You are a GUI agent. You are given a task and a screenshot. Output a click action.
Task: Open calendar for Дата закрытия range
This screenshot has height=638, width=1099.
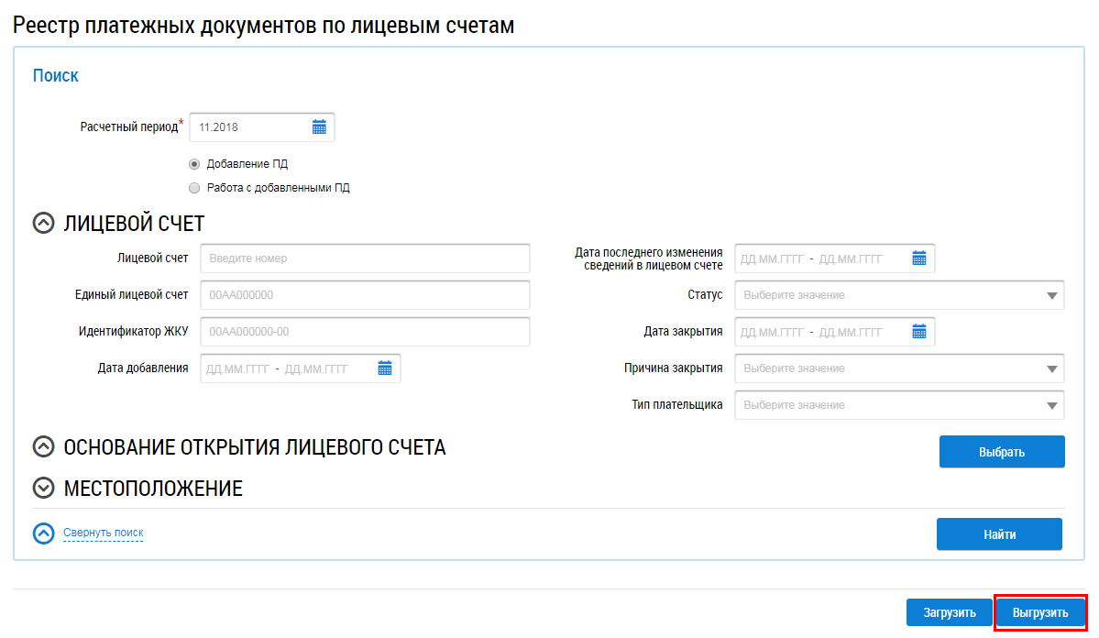point(919,332)
